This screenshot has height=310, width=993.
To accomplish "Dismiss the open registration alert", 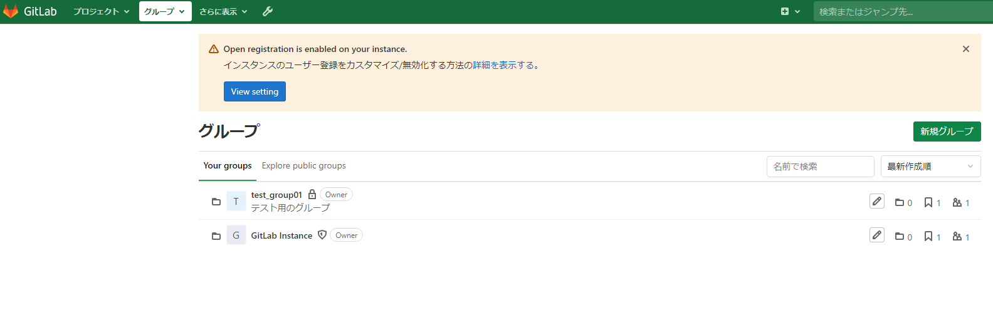I will coord(966,49).
